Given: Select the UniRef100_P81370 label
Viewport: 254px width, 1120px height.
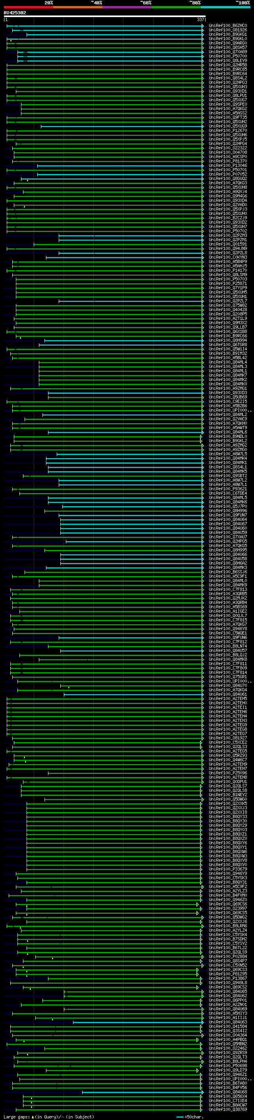Looking at the screenshot, I should pyautogui.click(x=227, y=161).
